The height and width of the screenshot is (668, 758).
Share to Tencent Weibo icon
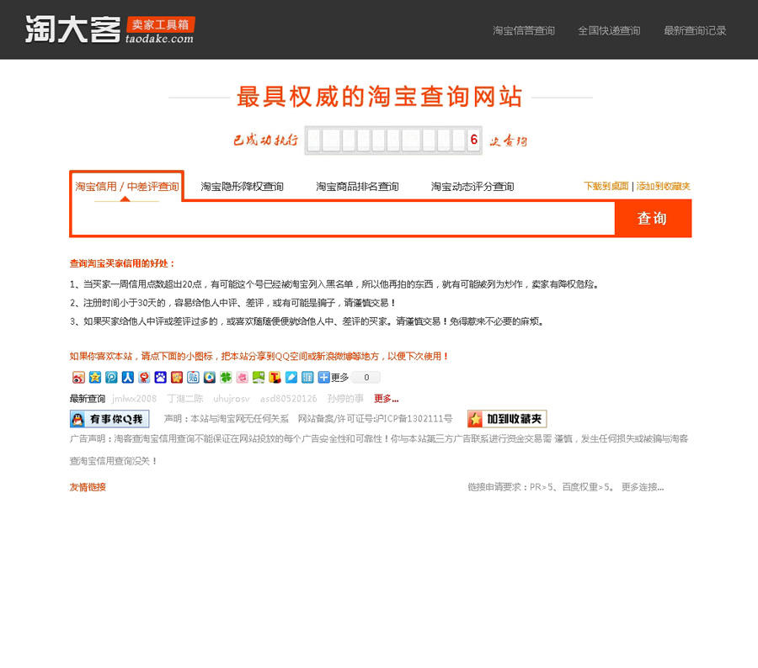click(111, 377)
